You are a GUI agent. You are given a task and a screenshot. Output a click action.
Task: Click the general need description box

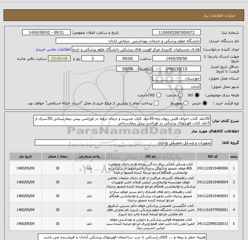pos(122,120)
